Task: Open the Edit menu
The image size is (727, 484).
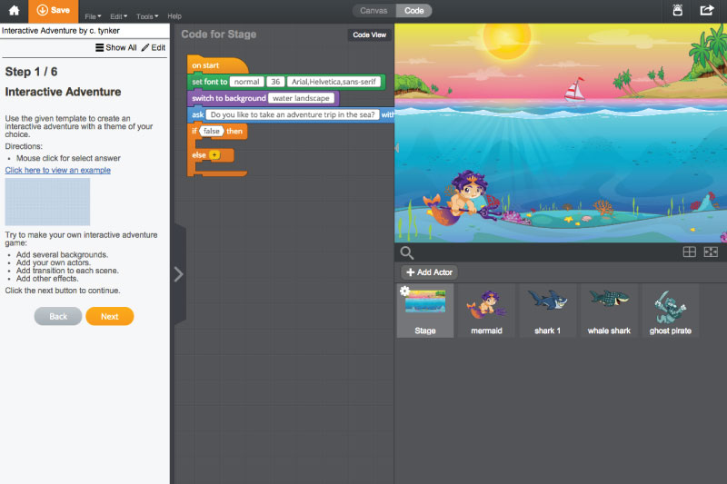Action: tap(119, 16)
